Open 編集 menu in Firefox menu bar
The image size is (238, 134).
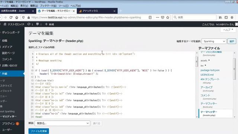point(14,6)
